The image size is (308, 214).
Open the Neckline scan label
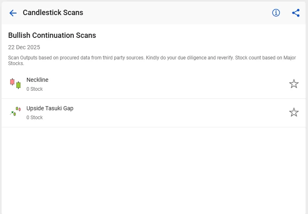coord(37,80)
